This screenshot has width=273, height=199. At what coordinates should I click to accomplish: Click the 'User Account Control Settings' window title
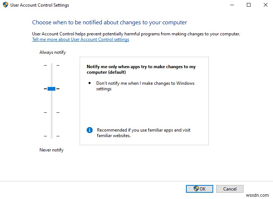tap(40, 5)
